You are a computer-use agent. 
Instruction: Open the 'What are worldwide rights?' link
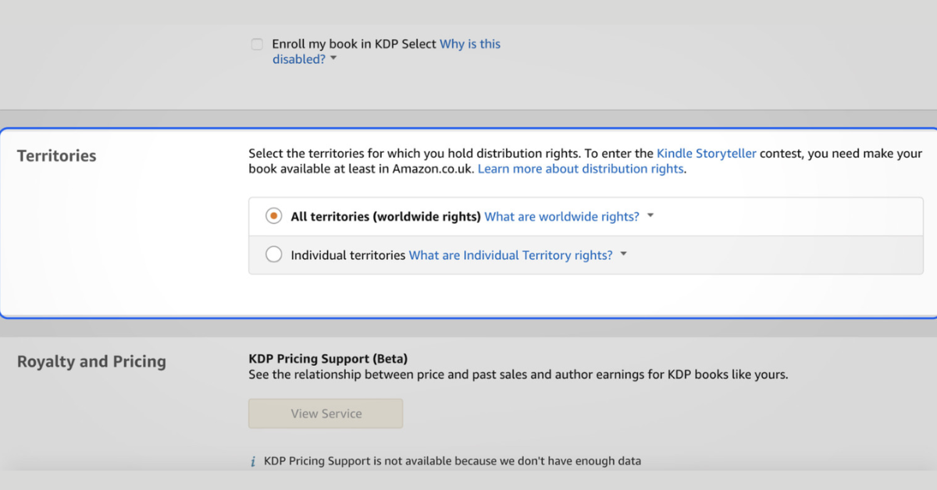561,216
